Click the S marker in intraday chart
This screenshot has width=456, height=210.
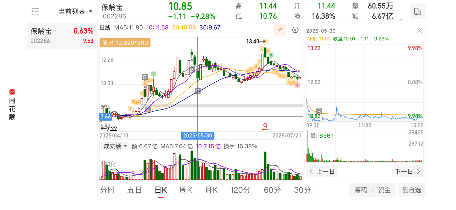click(x=319, y=111)
